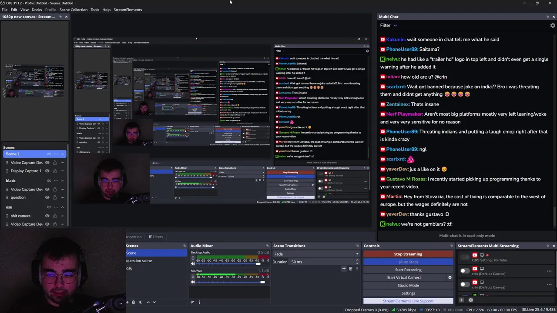
Task: Collapse the osu scene group
Action: click(62, 207)
